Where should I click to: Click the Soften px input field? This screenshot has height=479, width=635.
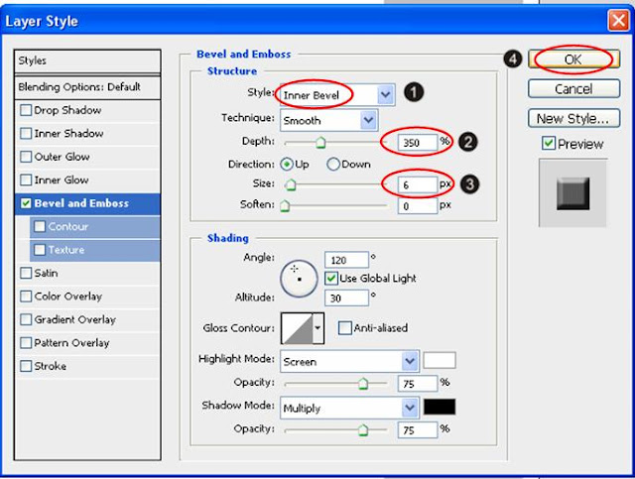click(417, 206)
